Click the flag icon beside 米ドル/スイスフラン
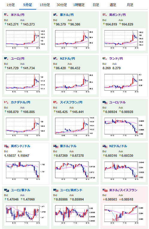Viewport: 149px width, 229px height. click(x=105, y=190)
